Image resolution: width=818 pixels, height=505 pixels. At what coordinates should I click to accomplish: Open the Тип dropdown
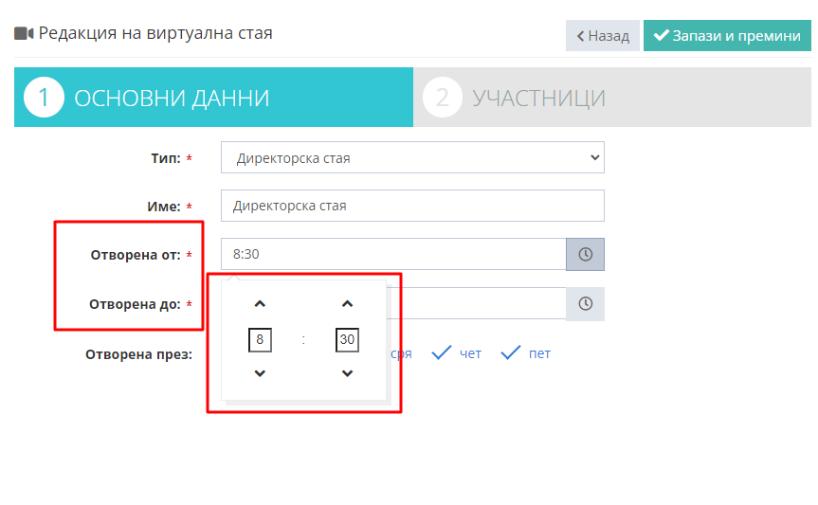[412, 157]
